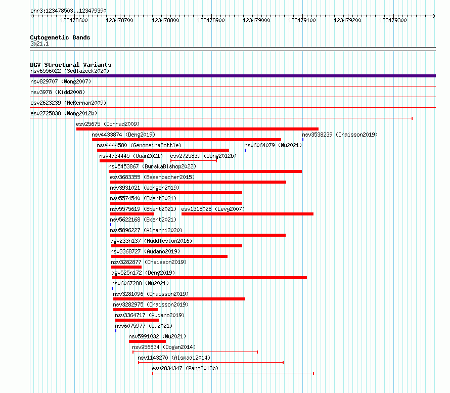Click nsv3364717 (Audano2019) label
The width and height of the screenshot is (450, 393).
[150, 315]
